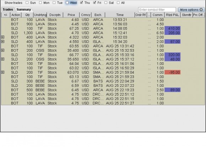
Task: Select the AUG 25 22:51:12 time cell
Action: [120, 94]
